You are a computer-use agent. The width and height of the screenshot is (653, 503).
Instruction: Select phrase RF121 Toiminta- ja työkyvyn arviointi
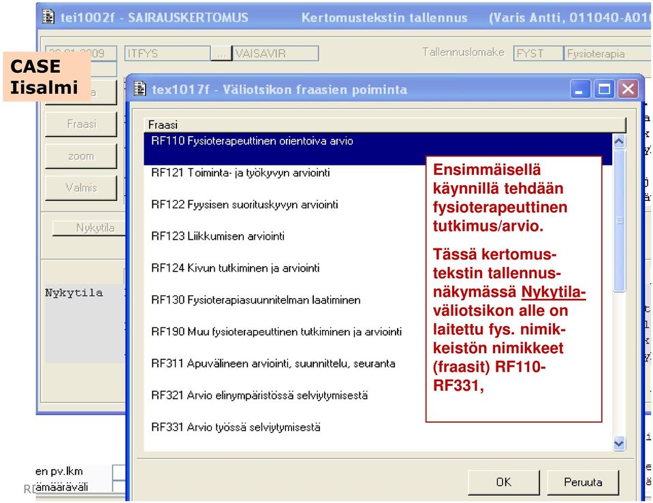(240, 173)
